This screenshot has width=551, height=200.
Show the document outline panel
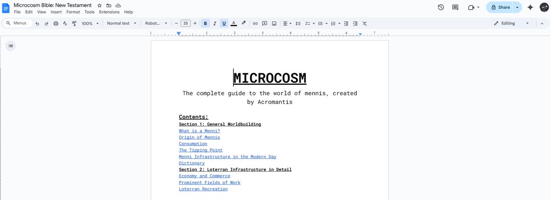click(11, 46)
